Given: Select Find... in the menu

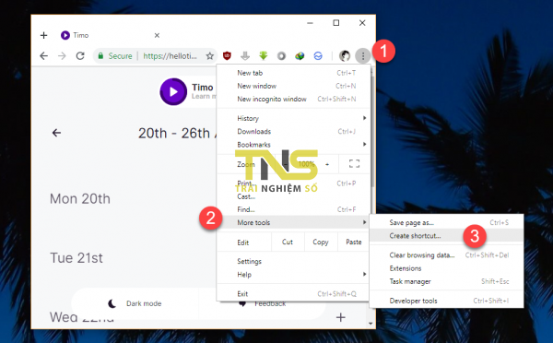Looking at the screenshot, I should [293, 209].
